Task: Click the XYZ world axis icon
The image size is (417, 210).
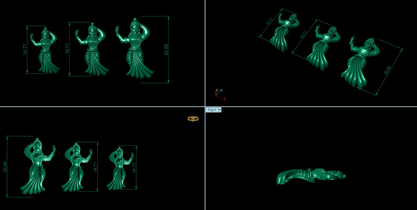Action: (x=220, y=94)
